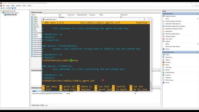The image size is (199, 112).
Task: Click Nowe okno z tego miejsca action
Action: (173, 46)
